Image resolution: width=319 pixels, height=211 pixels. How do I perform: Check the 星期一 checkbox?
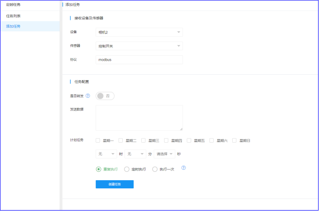tap(98, 140)
